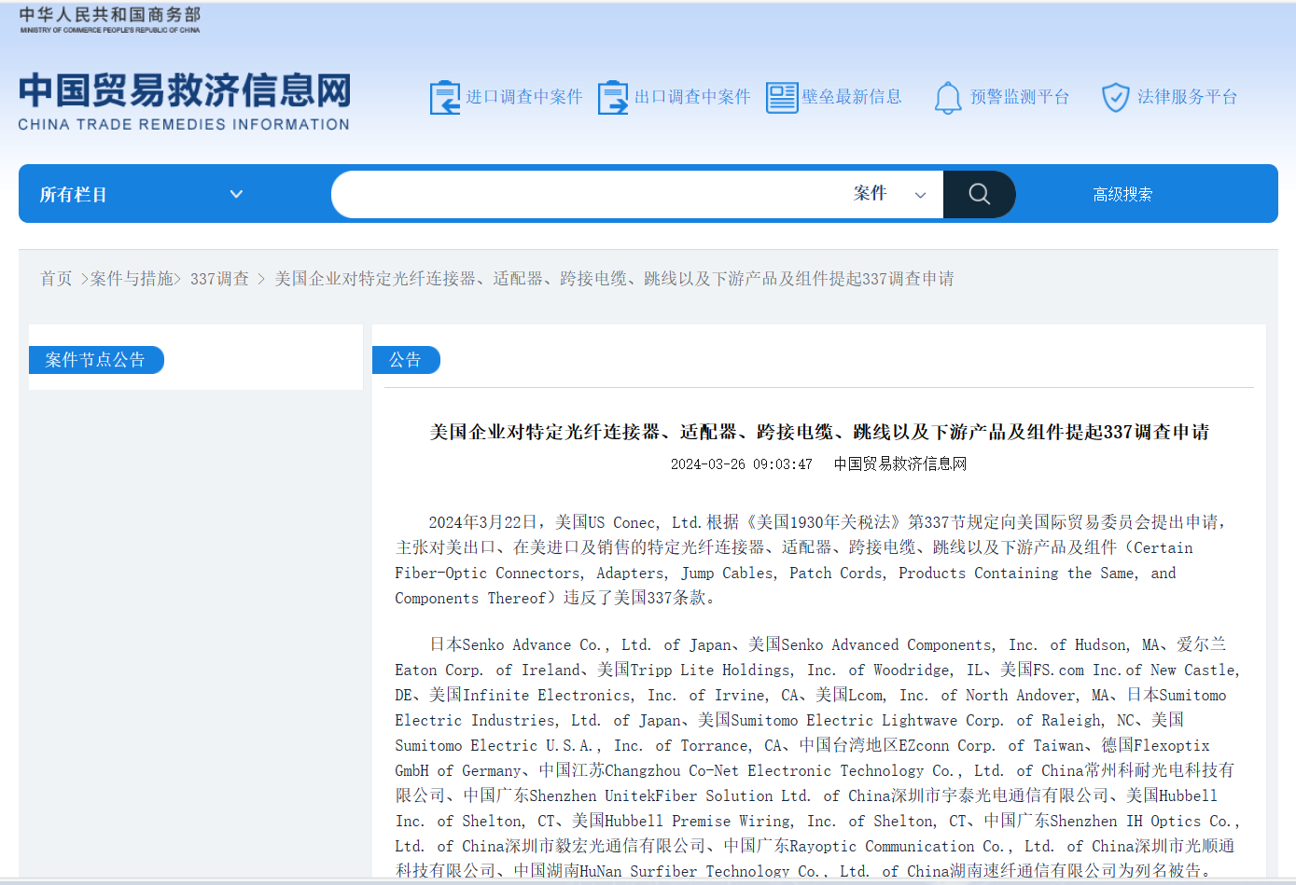Viewport: 1296px width, 885px height.
Task: Open 337调查 breadcrumb link
Action: 220,279
